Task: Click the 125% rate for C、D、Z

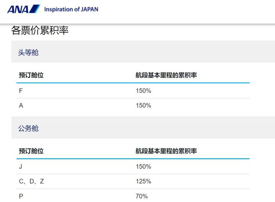Action: click(x=143, y=181)
